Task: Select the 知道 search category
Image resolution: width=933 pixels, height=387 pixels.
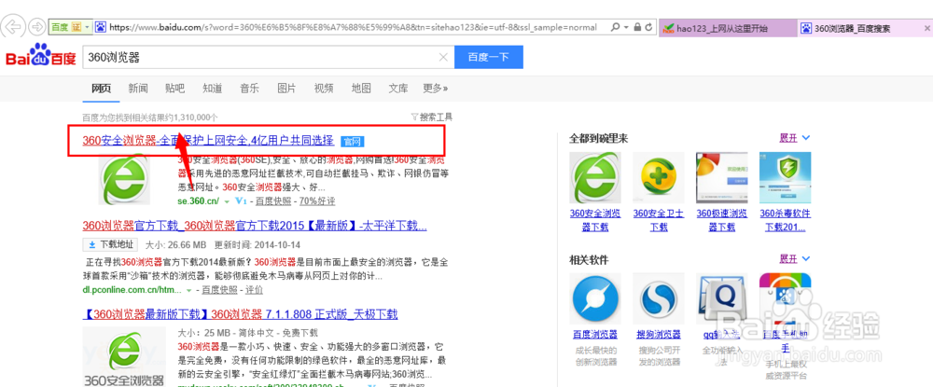Action: click(213, 89)
